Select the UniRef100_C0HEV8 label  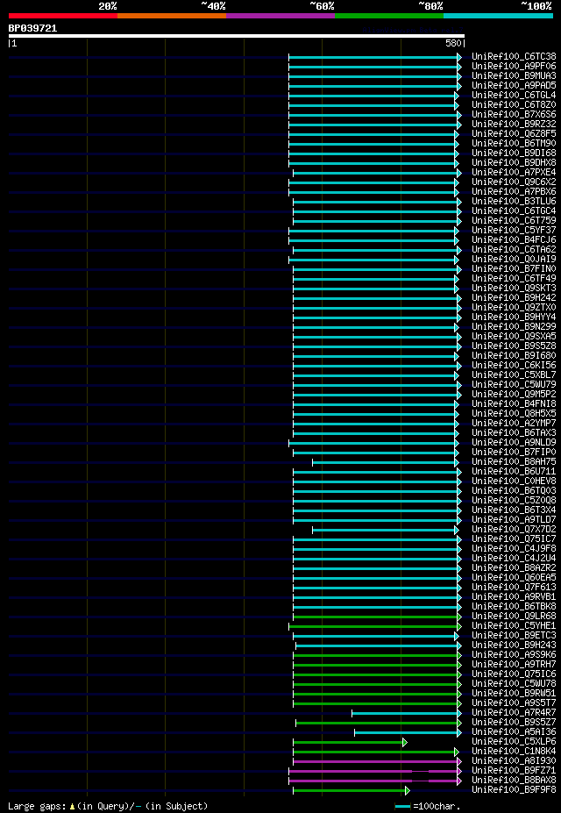[x=514, y=481]
